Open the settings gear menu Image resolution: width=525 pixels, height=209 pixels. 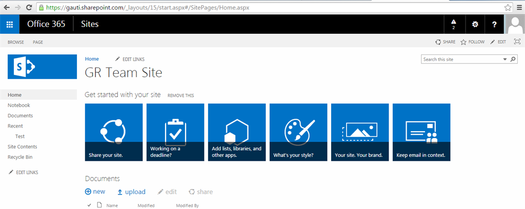[x=475, y=24]
